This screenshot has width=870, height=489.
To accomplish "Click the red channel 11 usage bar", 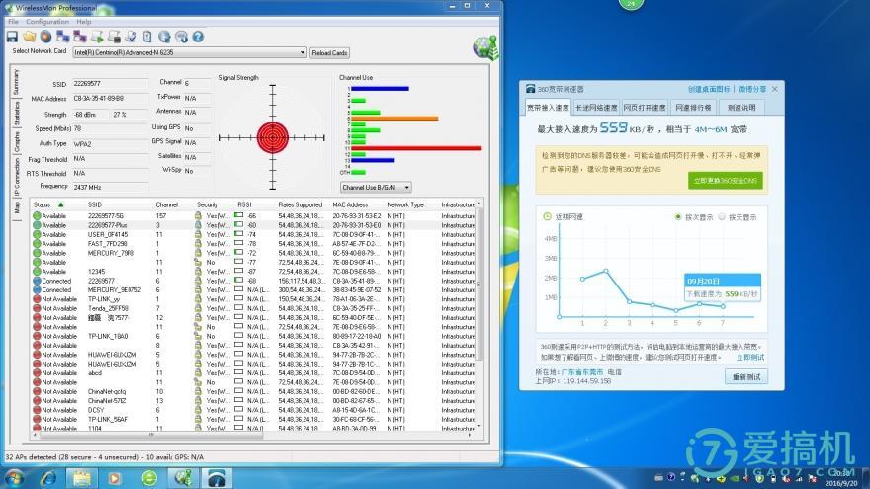I will [416, 148].
